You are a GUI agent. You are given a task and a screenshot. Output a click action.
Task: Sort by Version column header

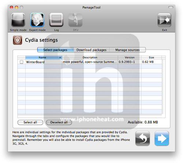130,57
